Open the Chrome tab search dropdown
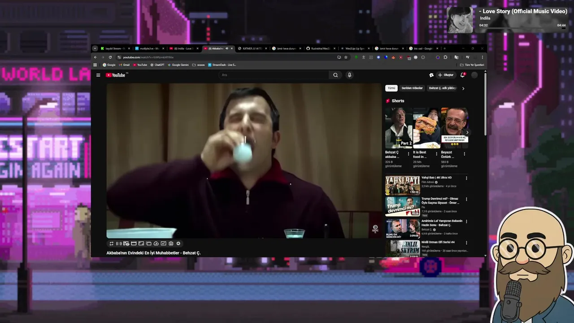This screenshot has height=323, width=574. (95, 48)
